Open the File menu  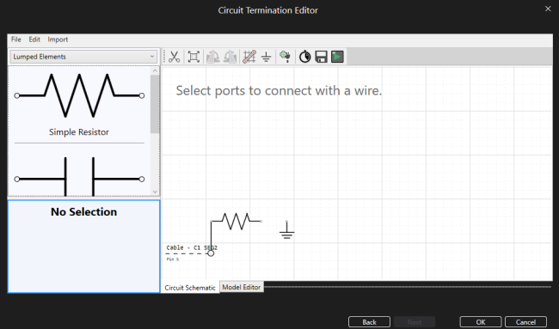pos(16,40)
